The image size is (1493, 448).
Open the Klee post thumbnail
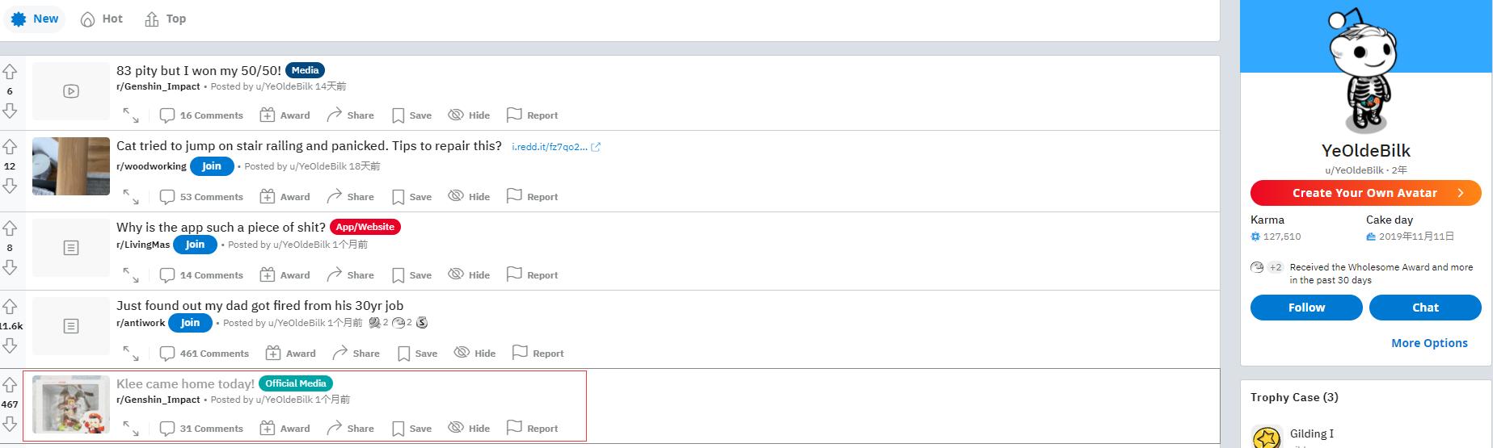[71, 404]
